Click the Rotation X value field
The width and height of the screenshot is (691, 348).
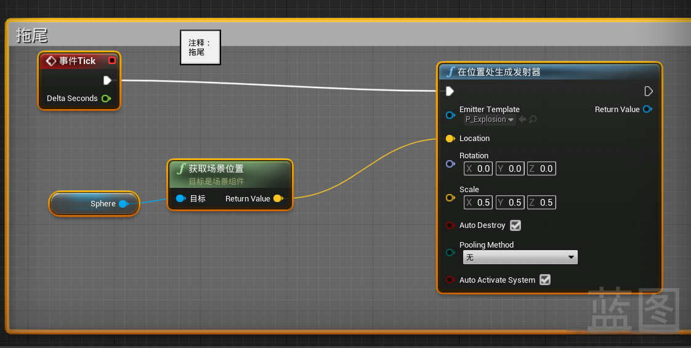coord(478,169)
